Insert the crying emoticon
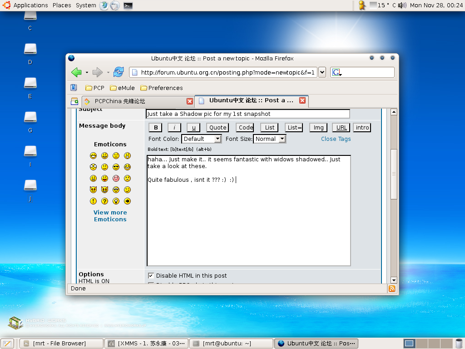 [x=127, y=178]
